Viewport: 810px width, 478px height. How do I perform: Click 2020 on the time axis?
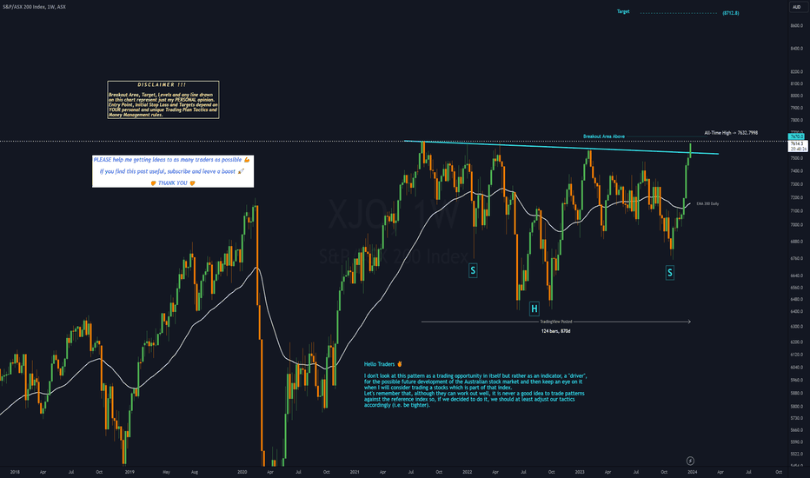242,472
